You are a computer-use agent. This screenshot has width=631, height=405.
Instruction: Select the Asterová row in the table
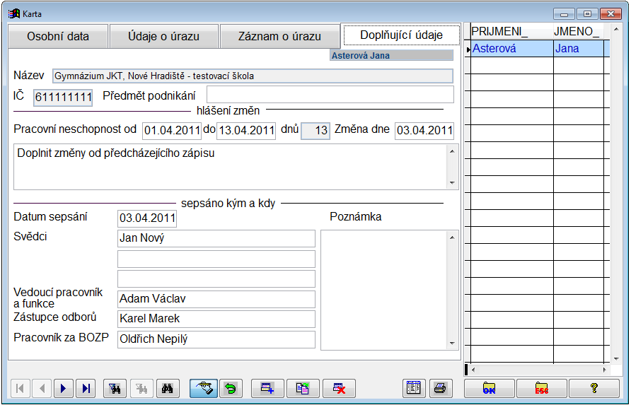pyautogui.click(x=509, y=49)
